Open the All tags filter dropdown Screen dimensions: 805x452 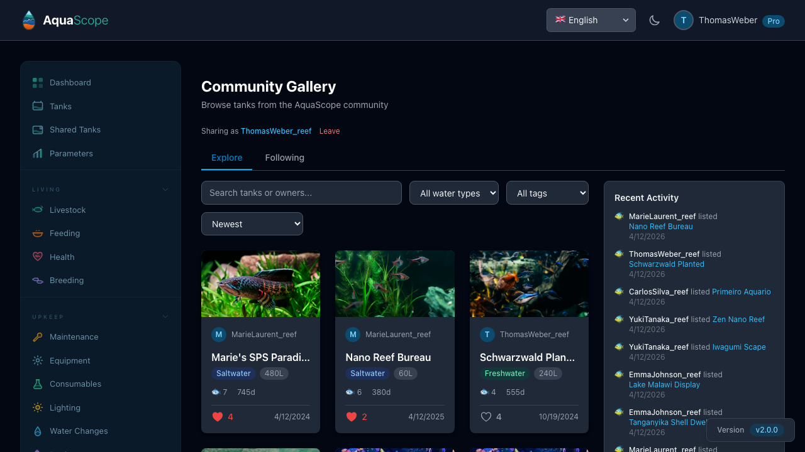point(547,193)
